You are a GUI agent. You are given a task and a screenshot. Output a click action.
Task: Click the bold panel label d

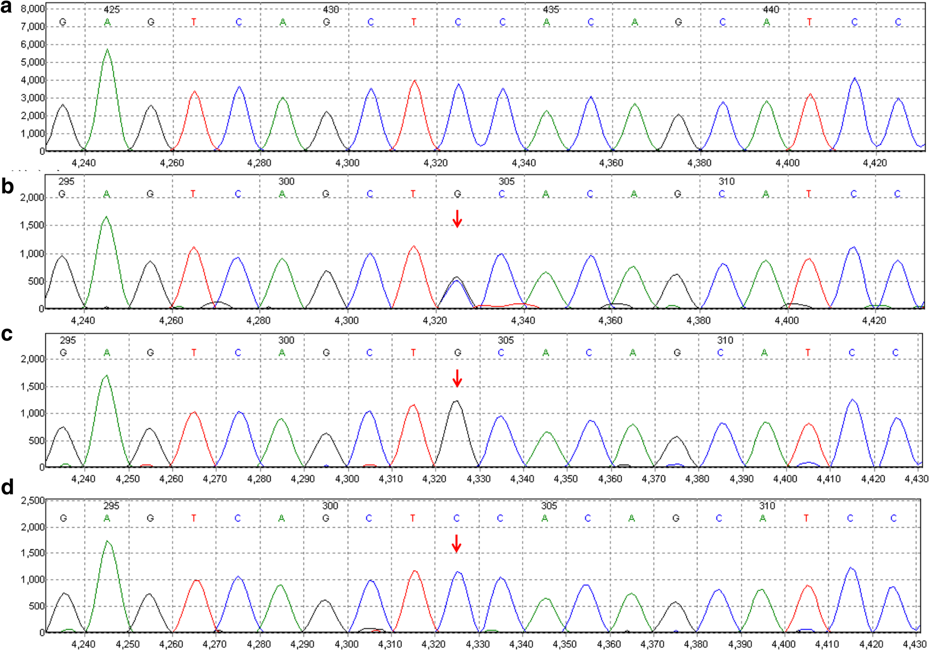(8, 487)
